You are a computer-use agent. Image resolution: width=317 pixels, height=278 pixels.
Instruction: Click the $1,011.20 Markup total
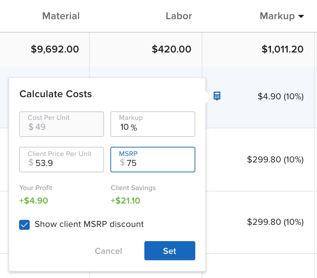coord(283,49)
